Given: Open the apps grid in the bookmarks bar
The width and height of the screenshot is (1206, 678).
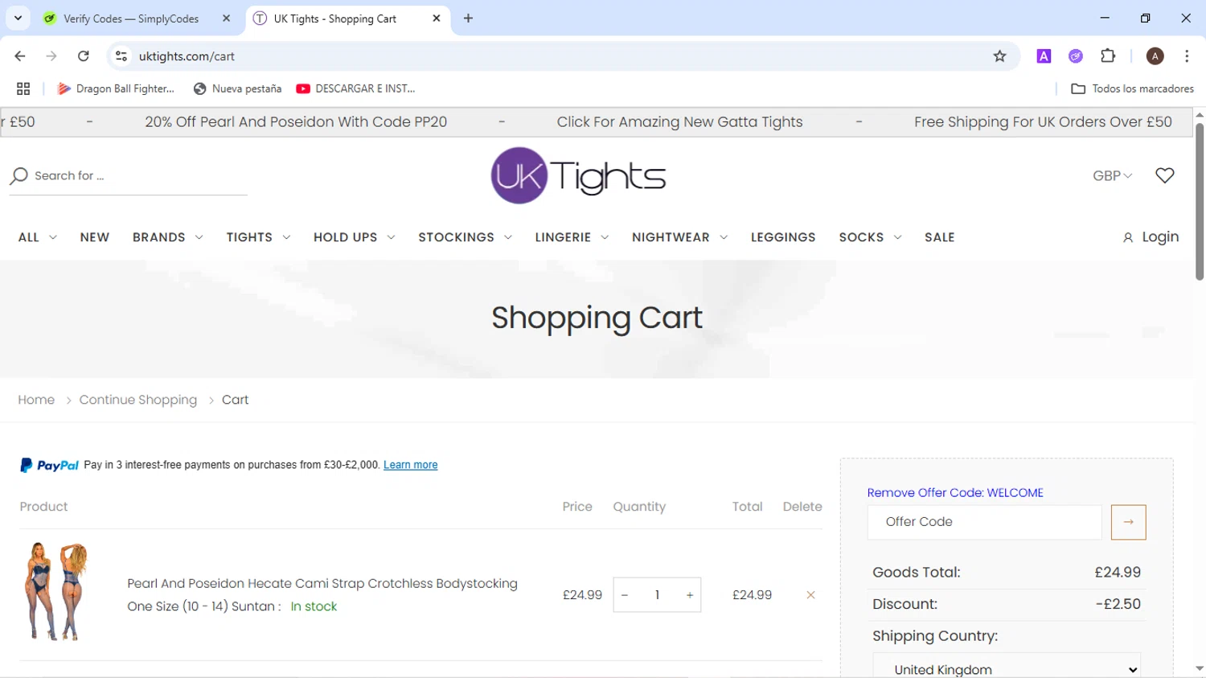Looking at the screenshot, I should [23, 88].
